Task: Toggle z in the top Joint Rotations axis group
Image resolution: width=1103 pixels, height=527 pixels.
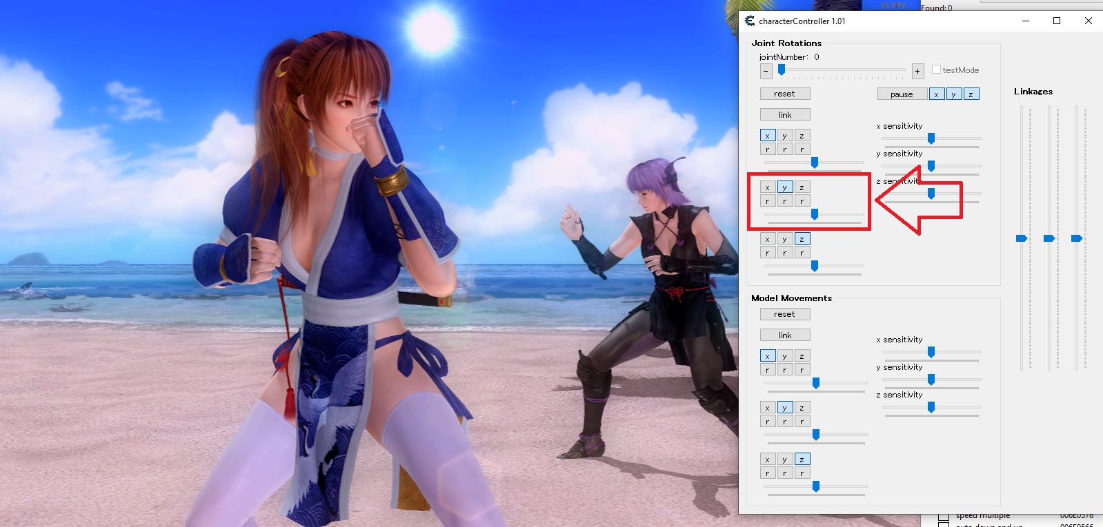Action: pyautogui.click(x=802, y=136)
